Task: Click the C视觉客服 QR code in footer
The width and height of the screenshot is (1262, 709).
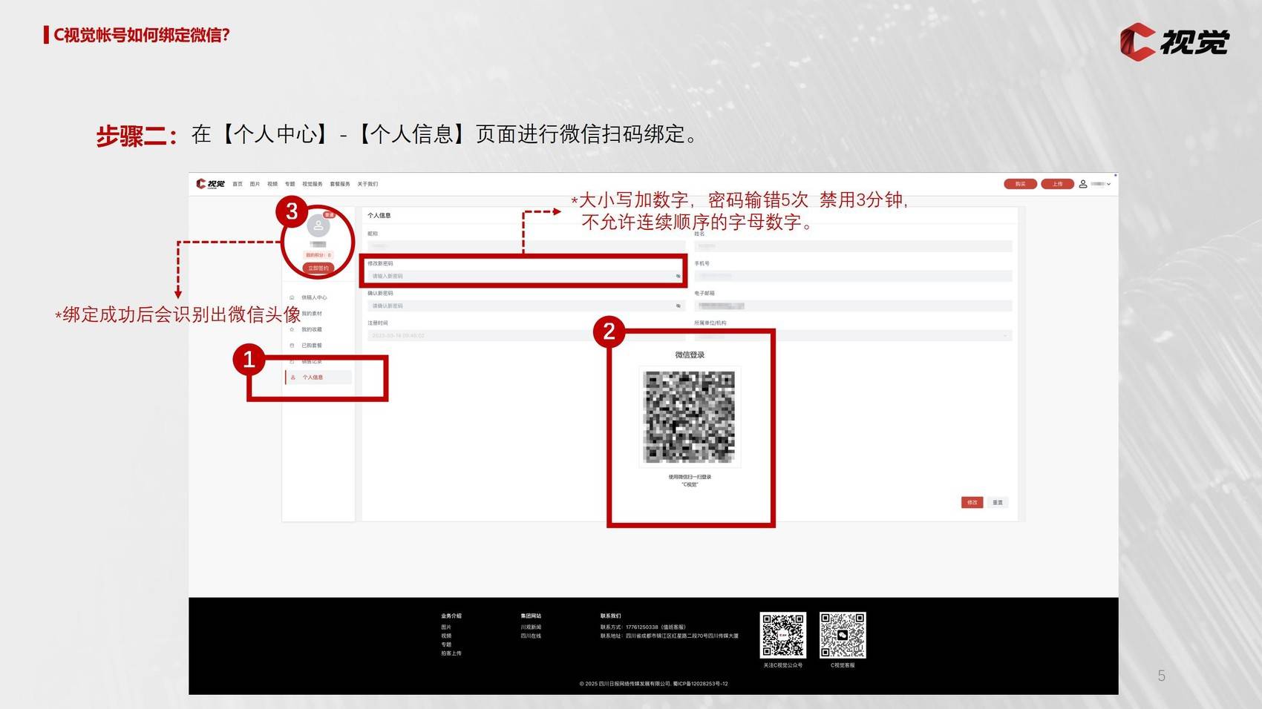Action: click(843, 635)
